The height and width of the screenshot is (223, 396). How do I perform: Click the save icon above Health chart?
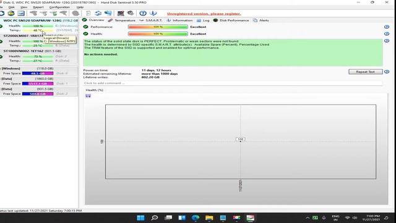(88, 96)
